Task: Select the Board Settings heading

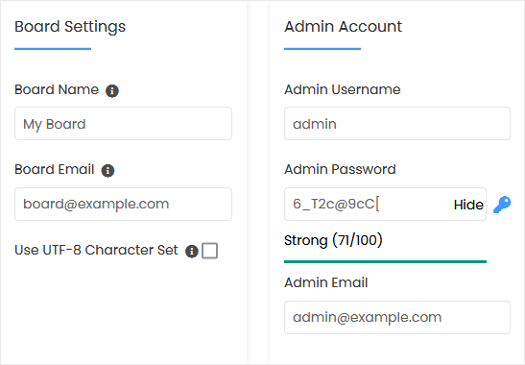Action: pos(70,27)
